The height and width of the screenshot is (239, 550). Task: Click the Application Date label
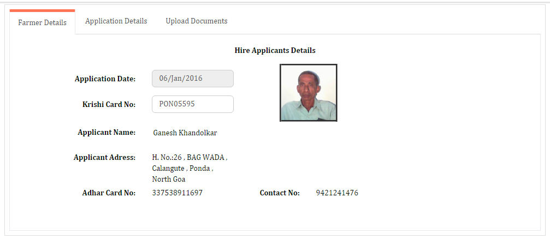[105, 79]
